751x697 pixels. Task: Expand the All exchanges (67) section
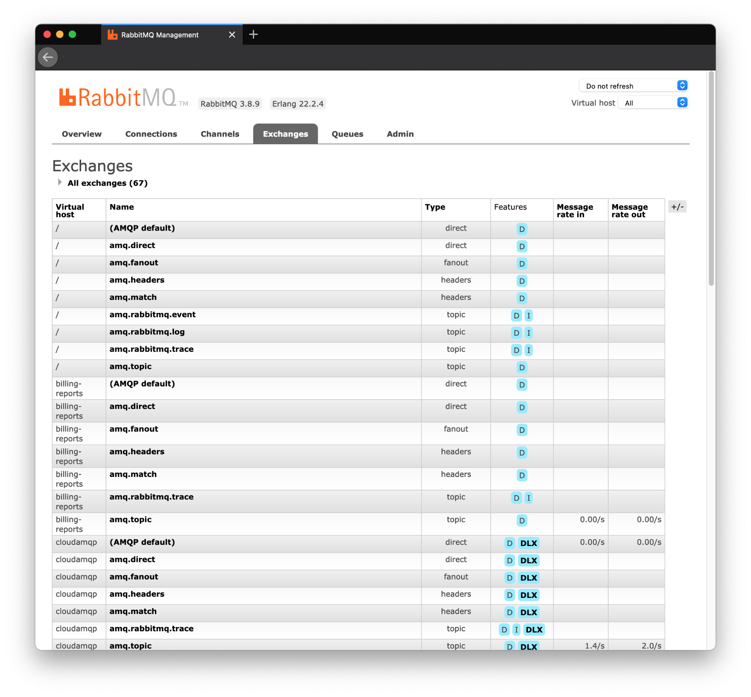107,183
